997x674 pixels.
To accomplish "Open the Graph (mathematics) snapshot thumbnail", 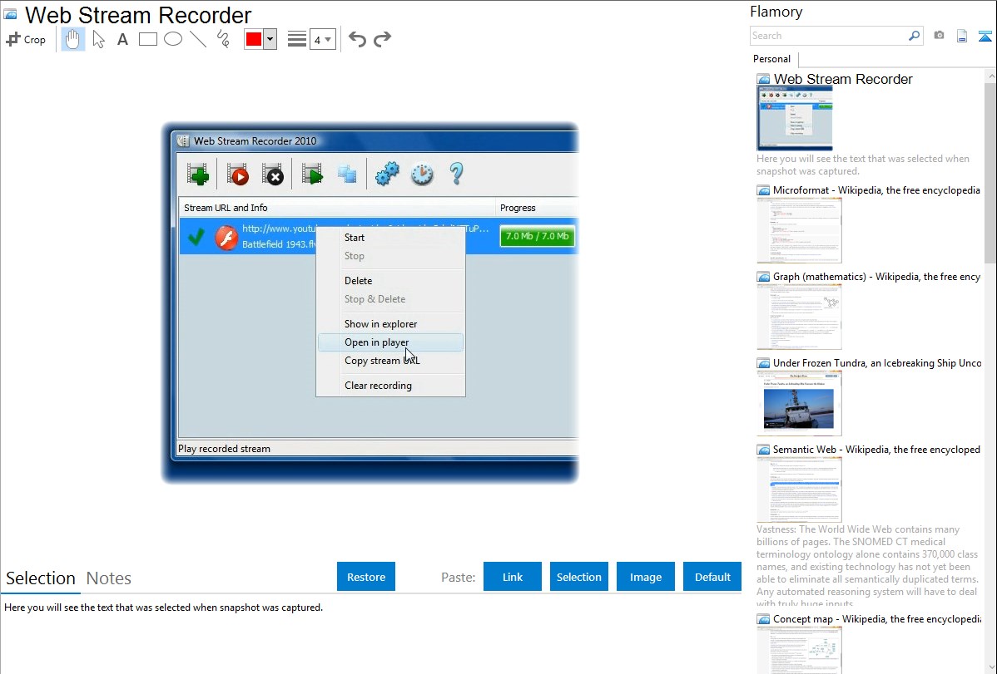I will pyautogui.click(x=799, y=317).
